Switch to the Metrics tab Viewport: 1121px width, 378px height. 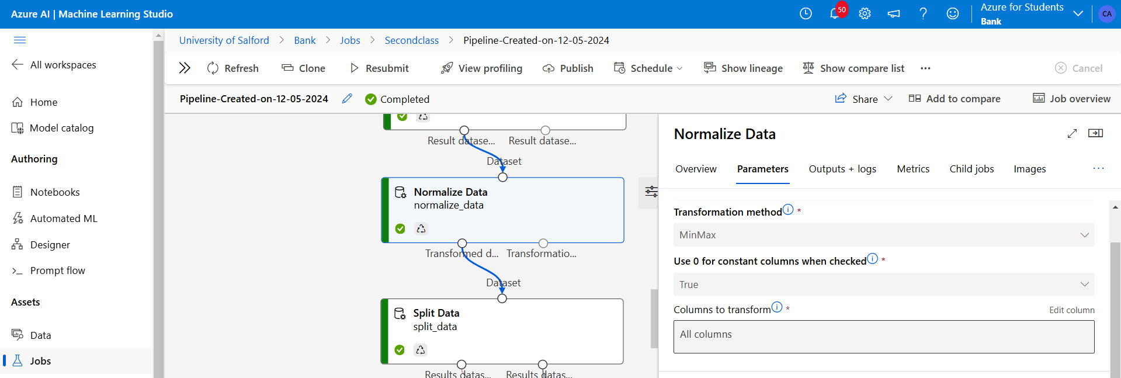pos(913,169)
